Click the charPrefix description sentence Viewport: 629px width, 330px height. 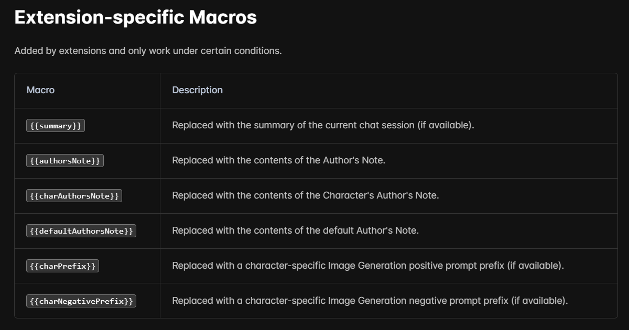367,266
